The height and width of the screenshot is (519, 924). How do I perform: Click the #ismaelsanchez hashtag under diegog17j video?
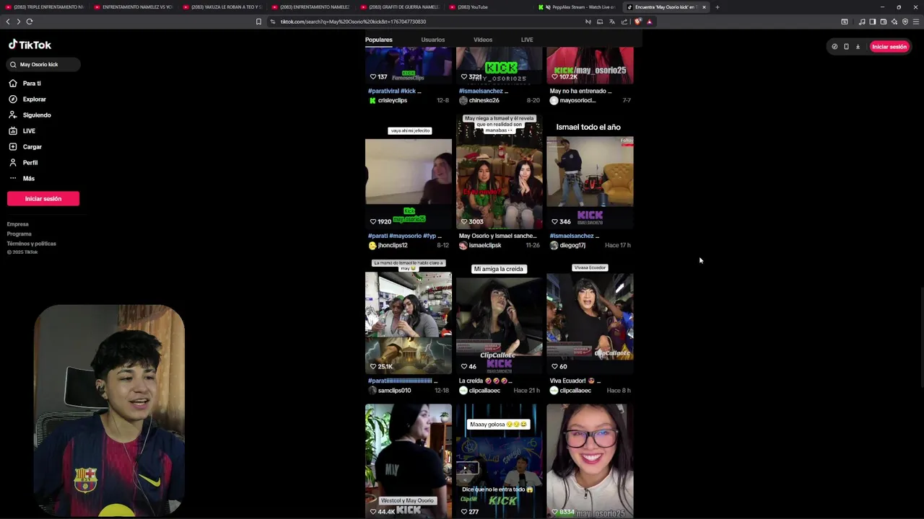point(572,236)
